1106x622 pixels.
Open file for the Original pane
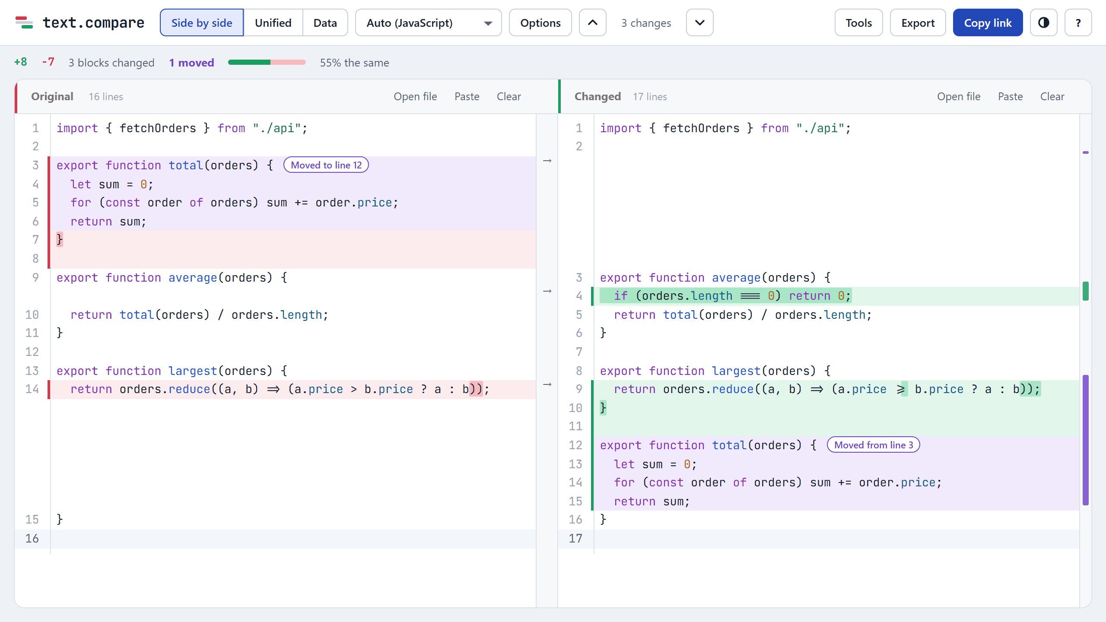click(415, 96)
